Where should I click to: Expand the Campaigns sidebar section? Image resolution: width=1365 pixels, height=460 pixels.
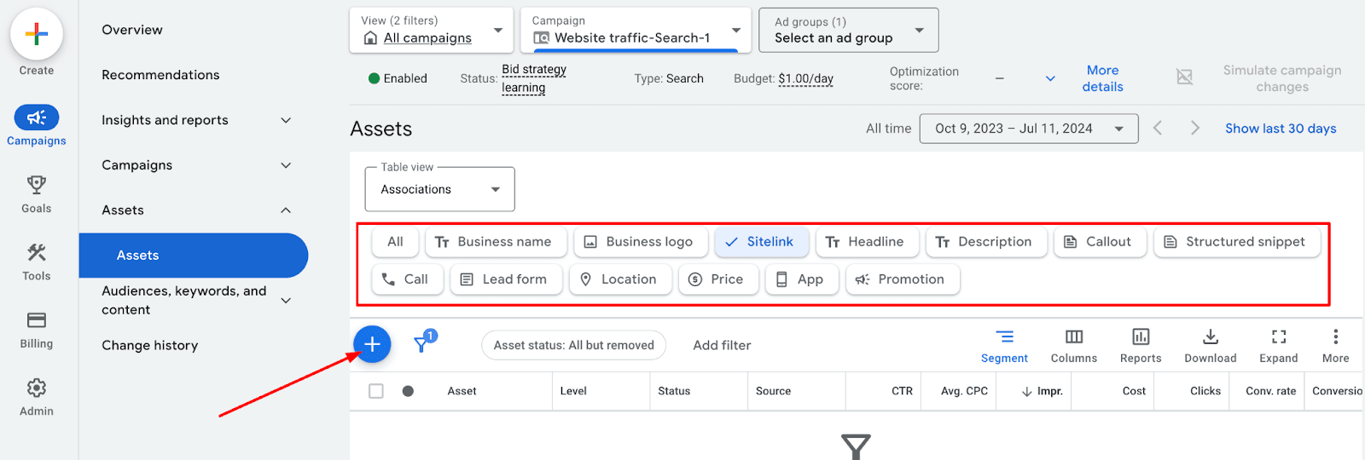286,165
